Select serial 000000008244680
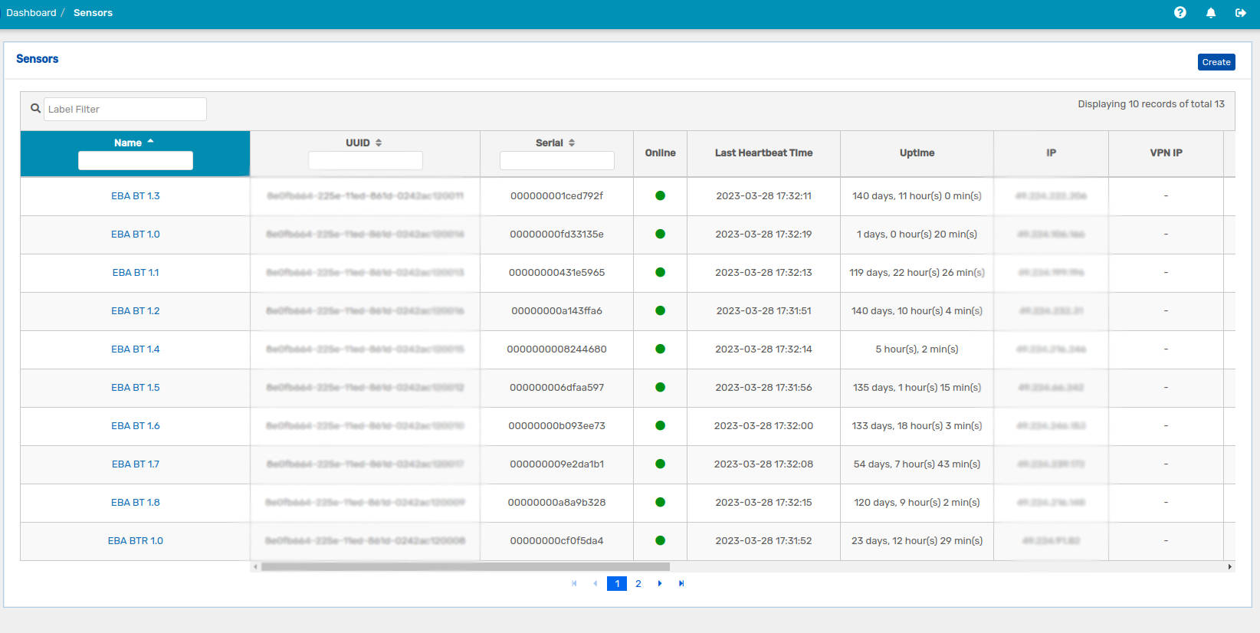 557,349
